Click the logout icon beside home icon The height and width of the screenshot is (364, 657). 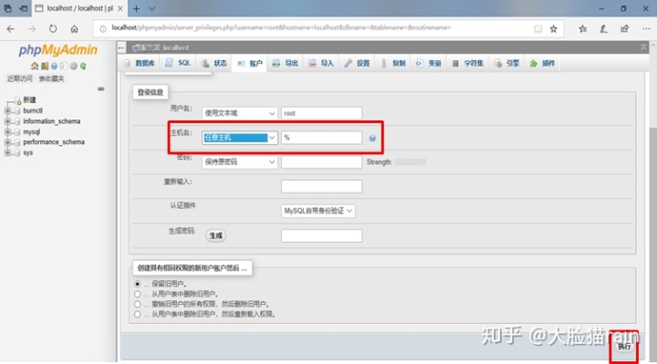(44, 66)
